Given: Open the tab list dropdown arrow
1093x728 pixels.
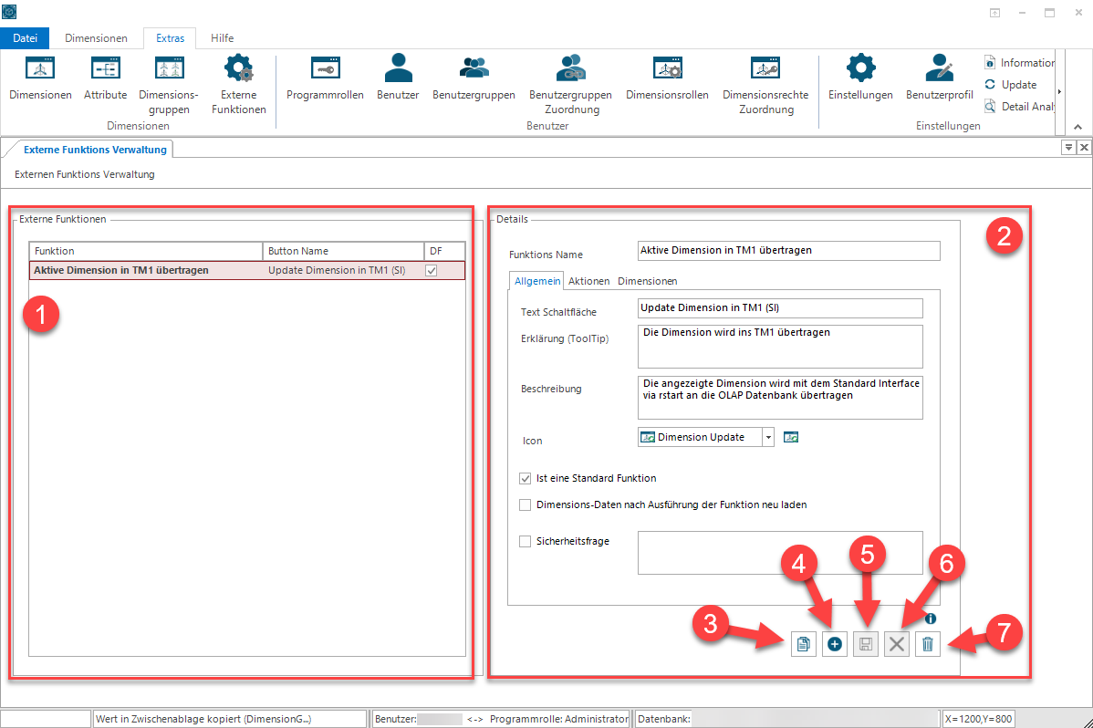Looking at the screenshot, I should point(1067,147).
